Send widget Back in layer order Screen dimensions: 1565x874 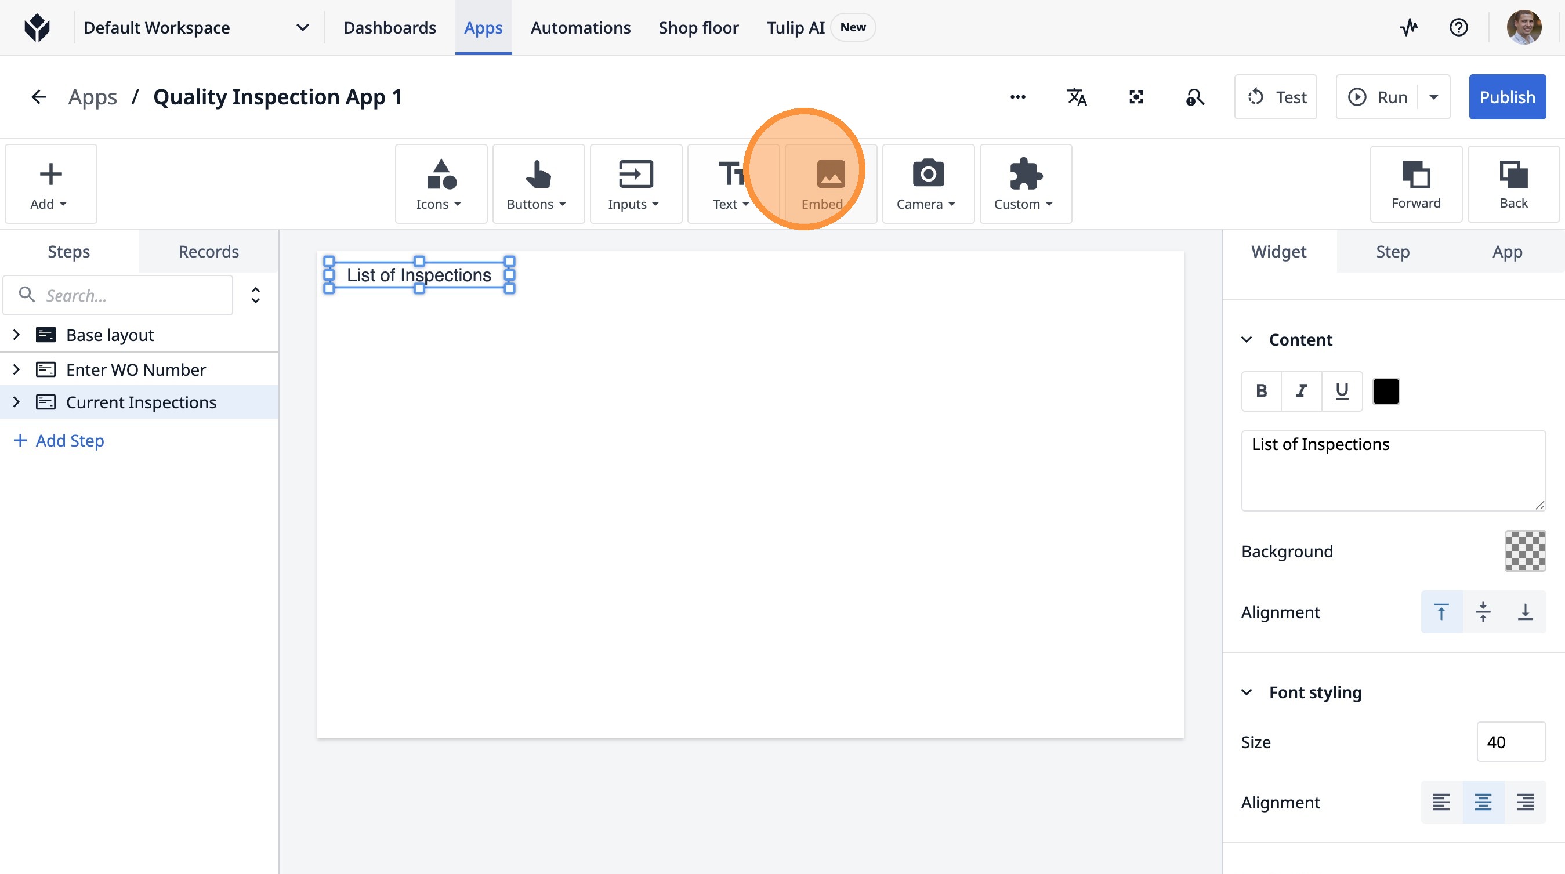tap(1513, 183)
